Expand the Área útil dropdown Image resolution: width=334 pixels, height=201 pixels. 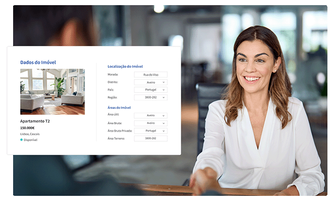[150, 115]
